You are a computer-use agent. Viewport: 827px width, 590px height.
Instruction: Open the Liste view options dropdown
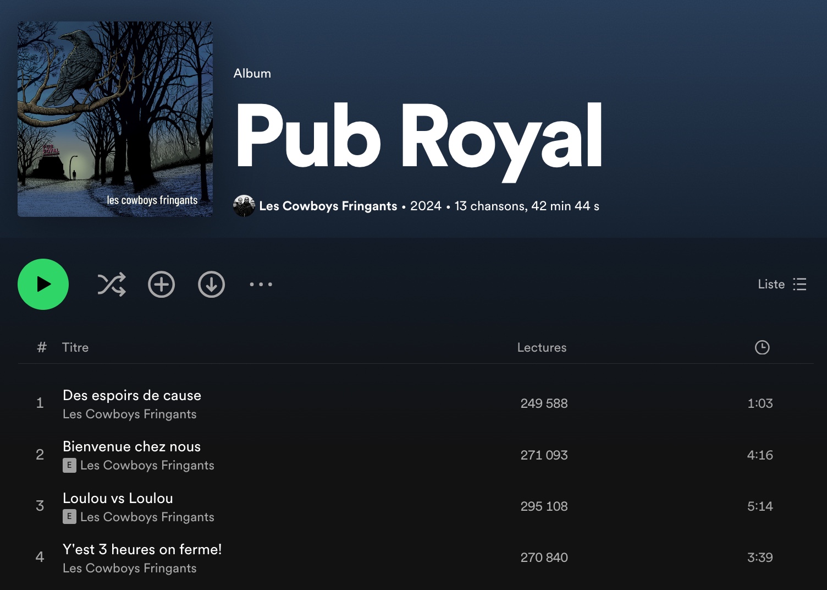coord(782,284)
